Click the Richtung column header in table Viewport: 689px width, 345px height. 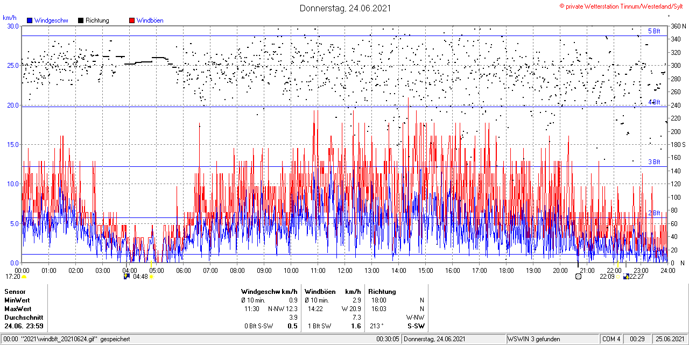point(382,292)
